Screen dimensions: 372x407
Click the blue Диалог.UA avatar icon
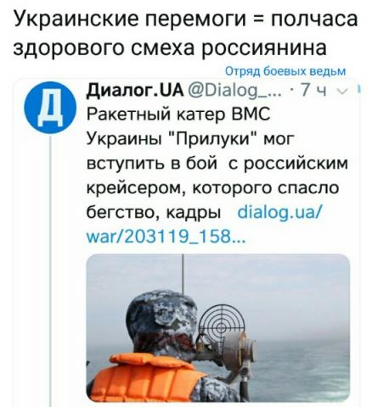(x=50, y=108)
